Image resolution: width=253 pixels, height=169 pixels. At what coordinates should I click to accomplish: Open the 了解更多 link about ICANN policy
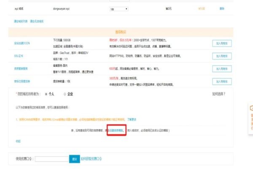pos(132,120)
